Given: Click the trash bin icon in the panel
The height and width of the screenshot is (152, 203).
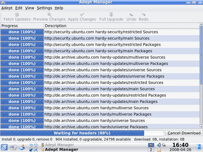Looking at the screenshot, I should coord(199,147).
